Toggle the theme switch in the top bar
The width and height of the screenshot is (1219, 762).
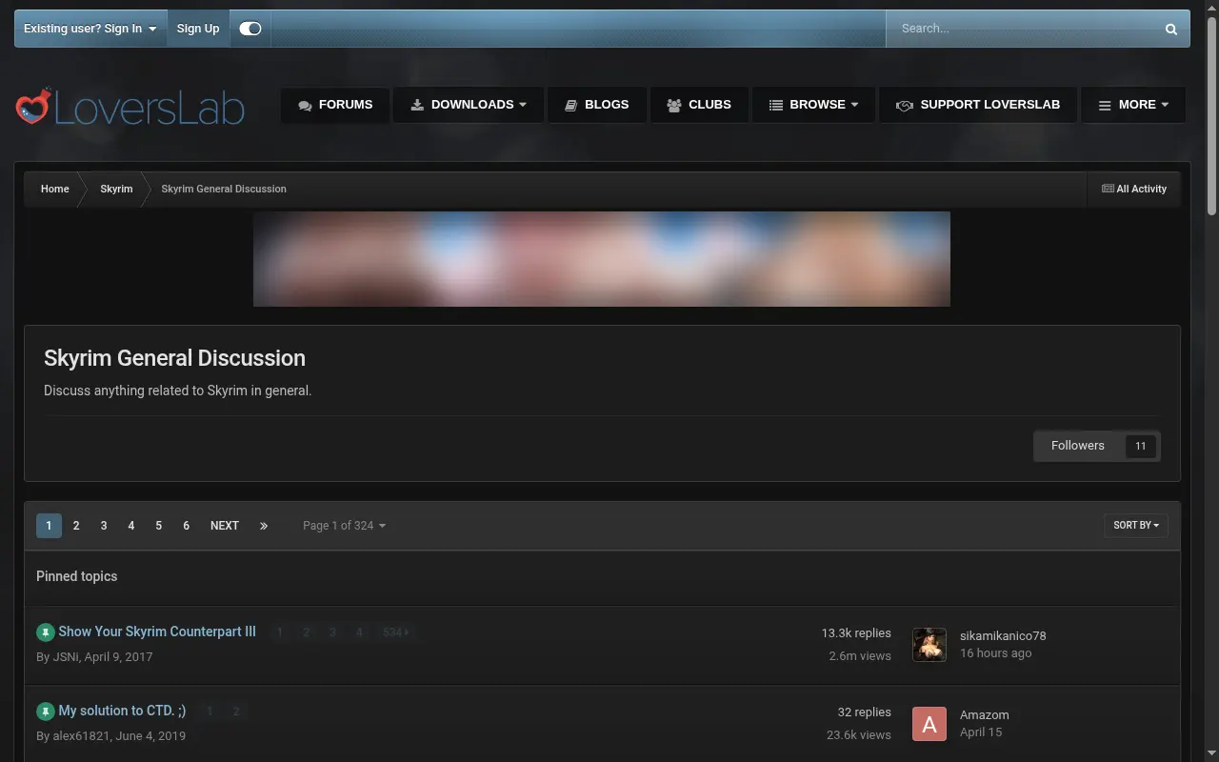click(x=250, y=29)
